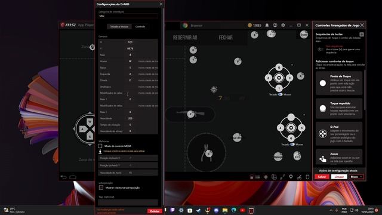This screenshot has width=382, height=215.
Task: Open MSI App Player settings gear
Action: (x=283, y=25)
